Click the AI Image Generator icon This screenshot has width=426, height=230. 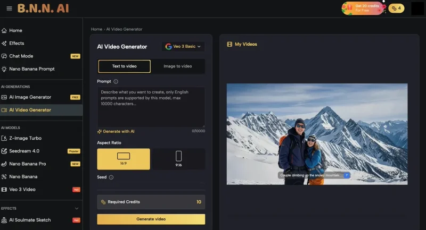coord(5,97)
